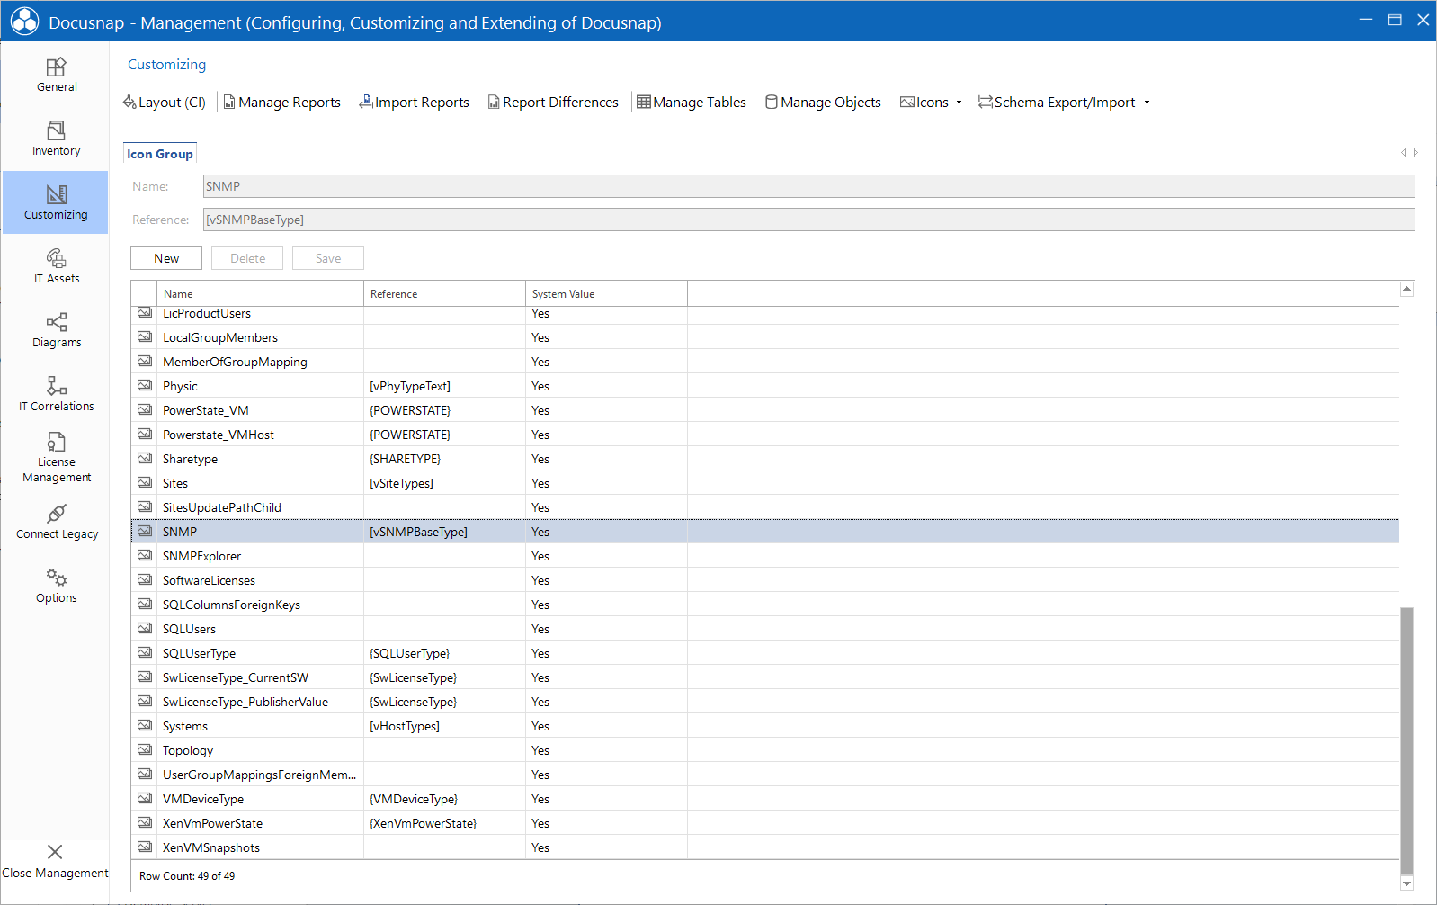Click the Close Management icon
The height and width of the screenshot is (905, 1437).
[x=55, y=852]
